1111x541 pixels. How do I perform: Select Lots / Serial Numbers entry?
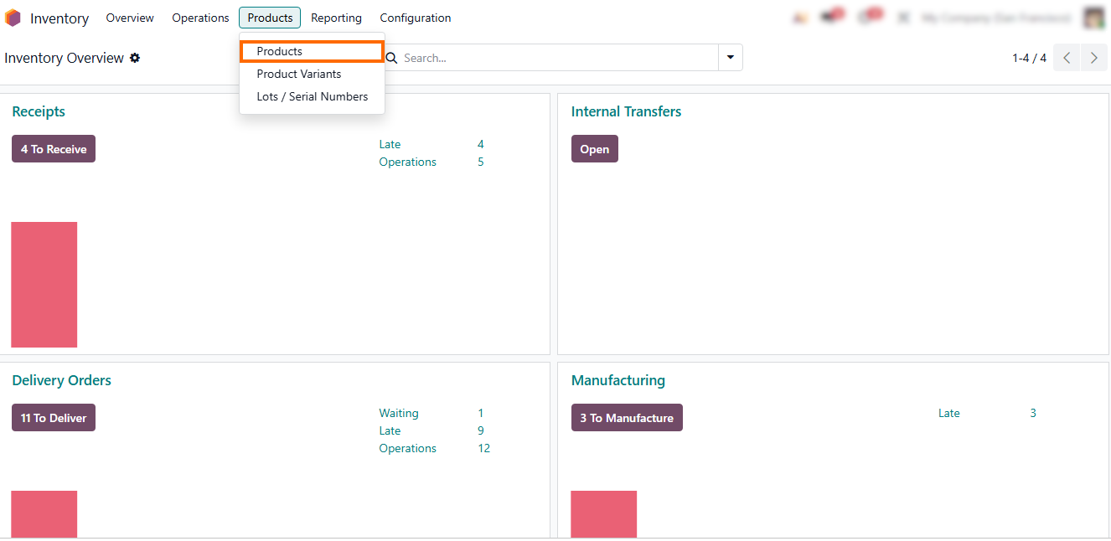(x=312, y=96)
